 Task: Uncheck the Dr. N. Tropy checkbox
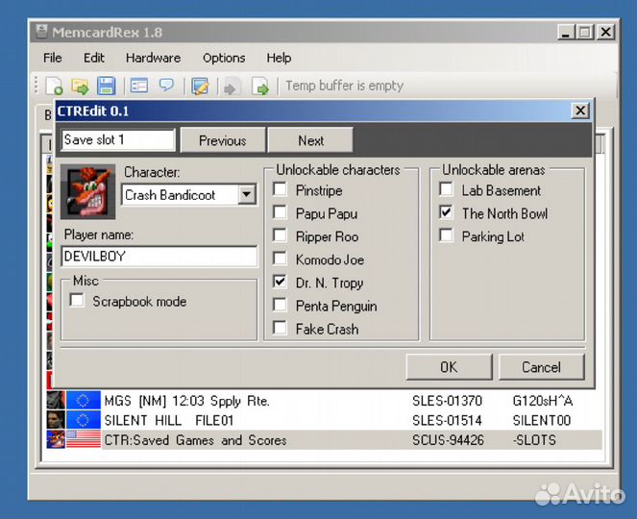pos(280,282)
